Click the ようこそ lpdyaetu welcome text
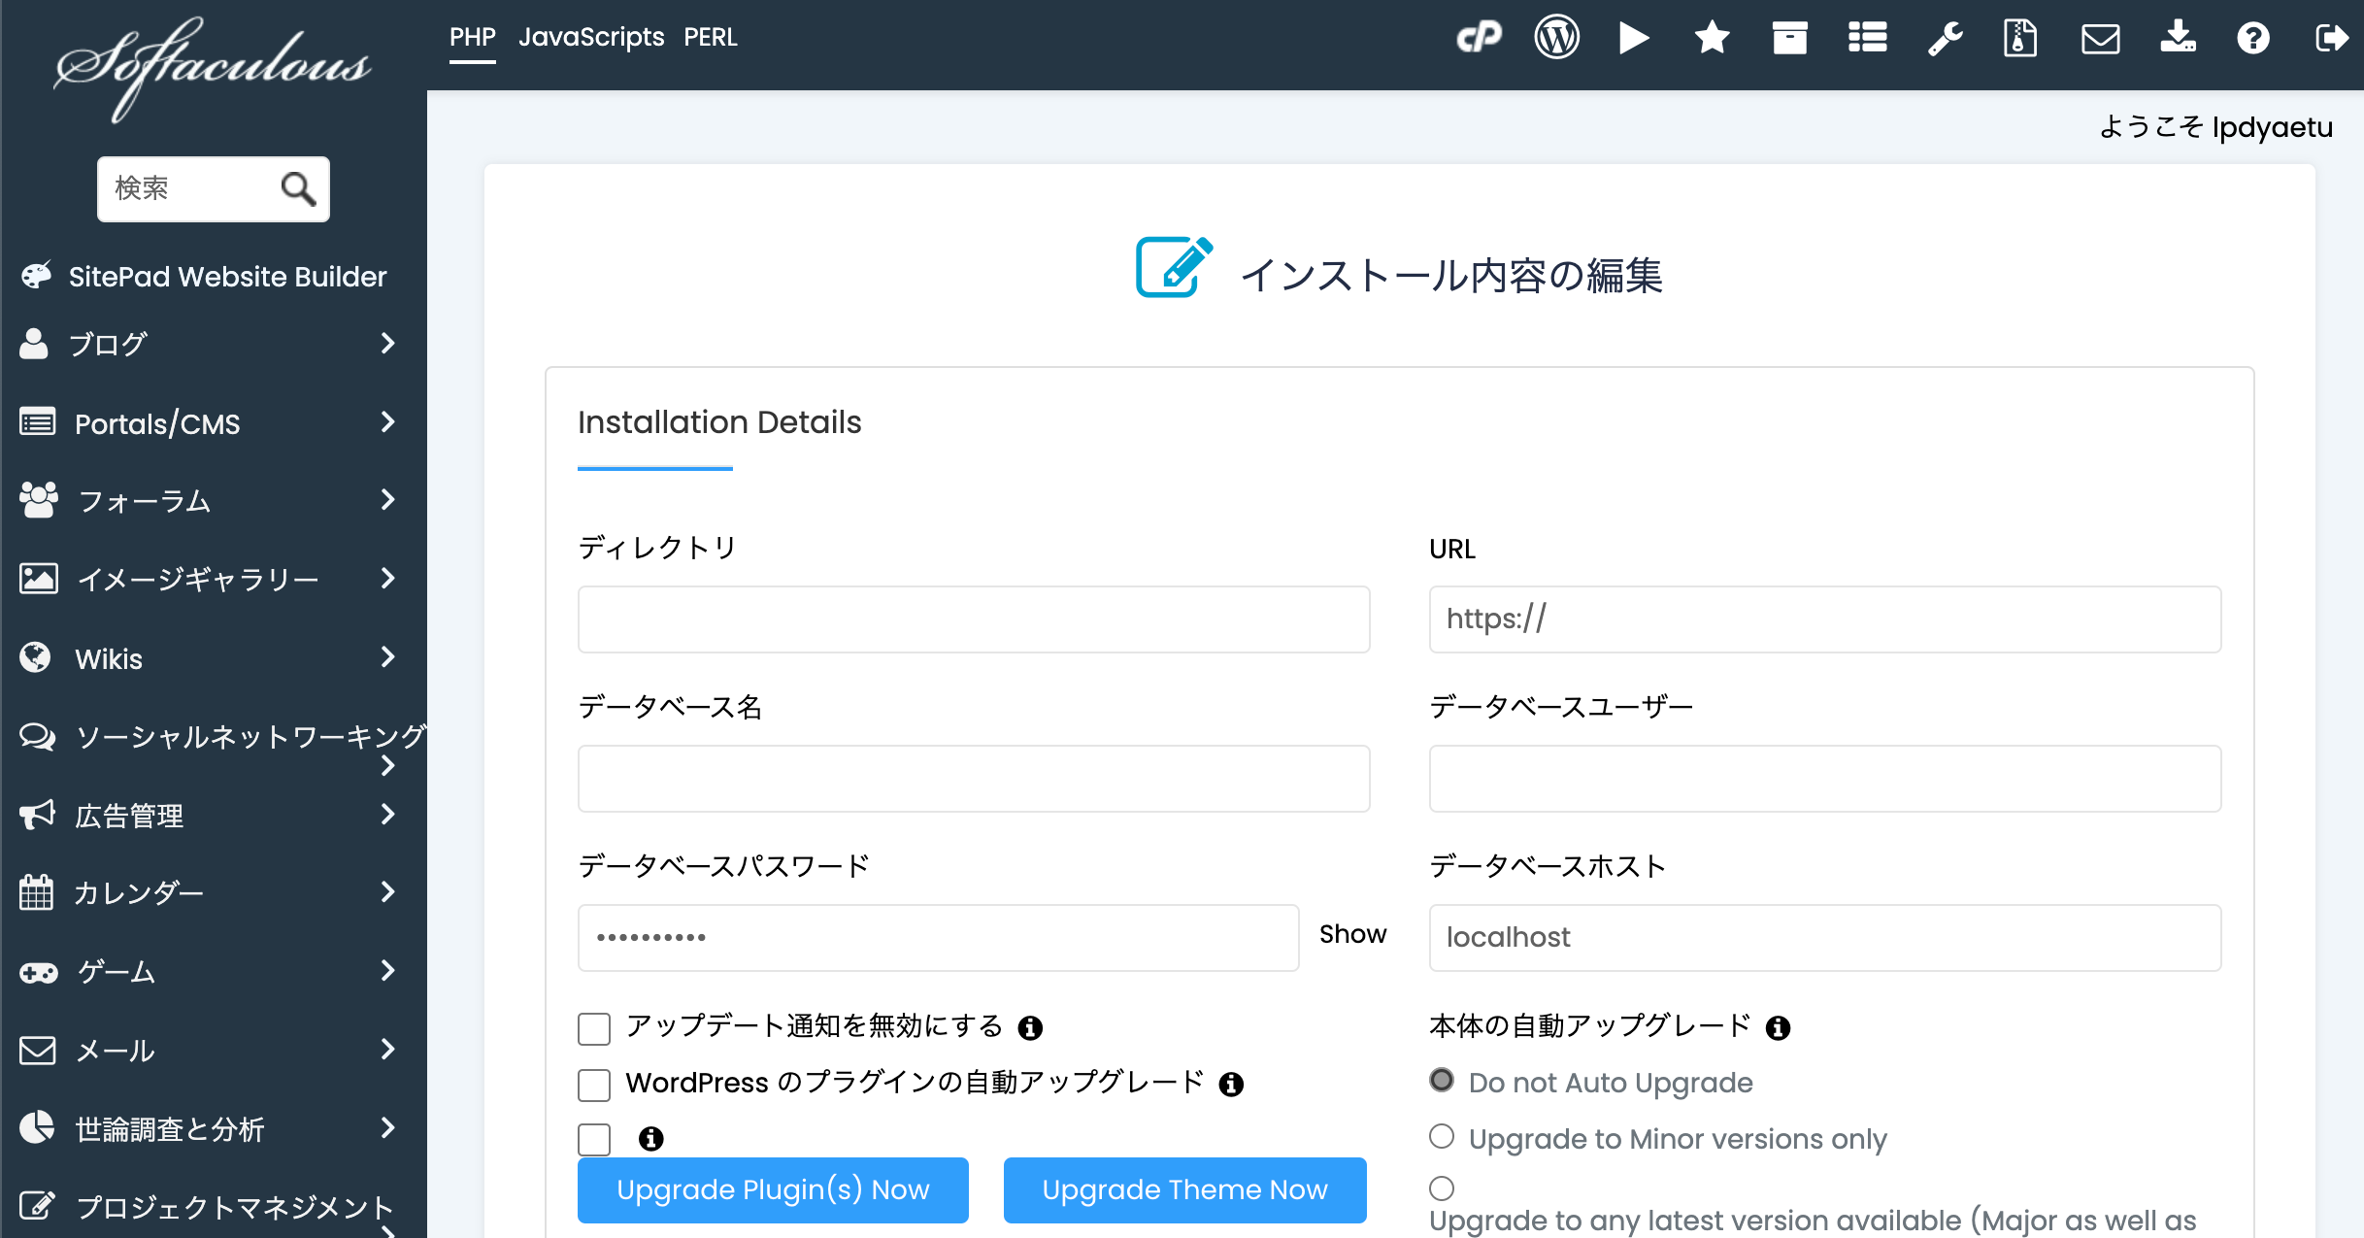This screenshot has width=2364, height=1238. (x=2214, y=127)
